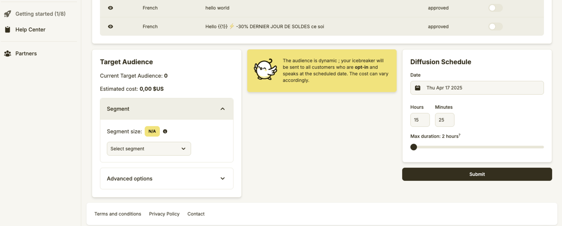Image resolution: width=562 pixels, height=226 pixels.
Task: Click eye icon for DERNIER JOUR template
Action: 110,27
